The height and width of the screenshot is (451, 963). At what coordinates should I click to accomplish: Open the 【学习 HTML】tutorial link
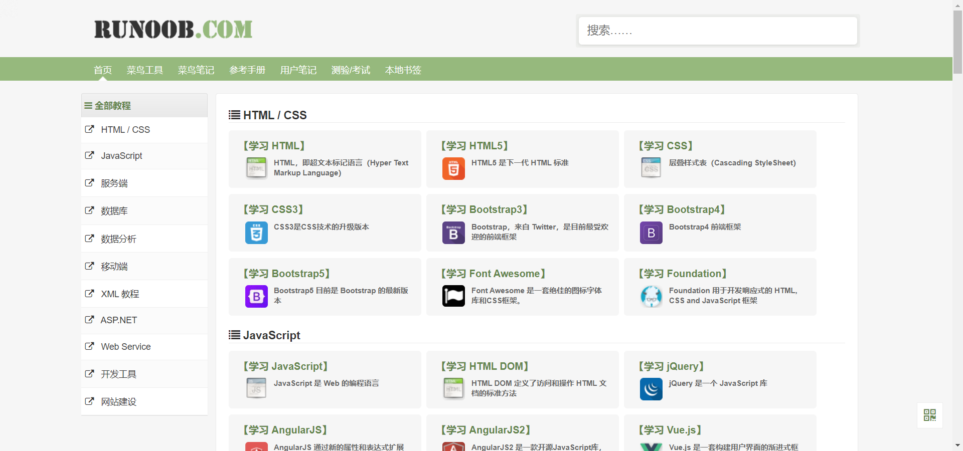pyautogui.click(x=273, y=146)
